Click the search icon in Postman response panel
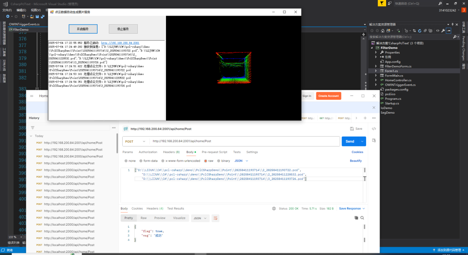 (362, 218)
